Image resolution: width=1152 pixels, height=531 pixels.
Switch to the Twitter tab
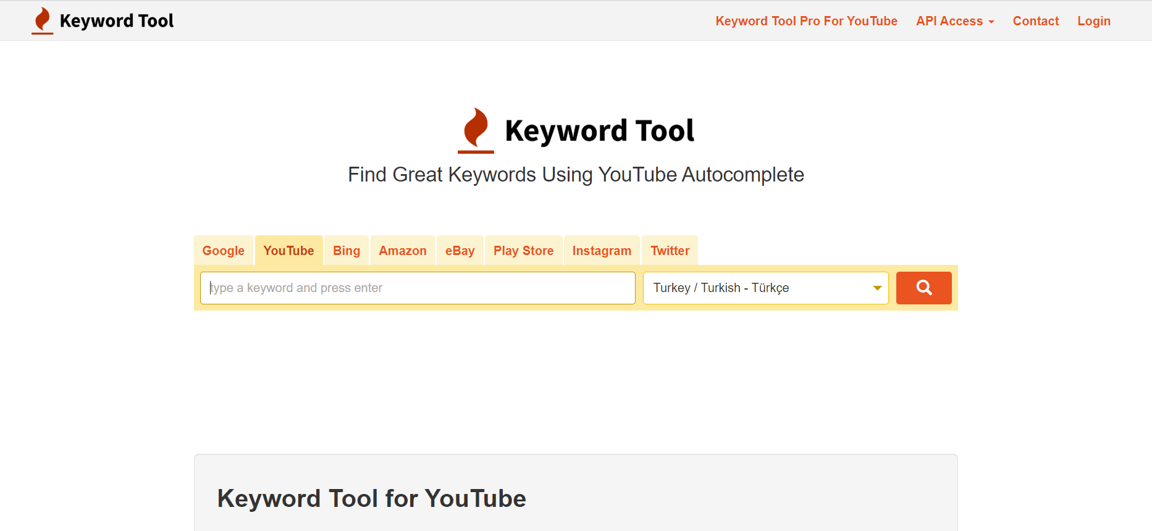pyautogui.click(x=670, y=251)
